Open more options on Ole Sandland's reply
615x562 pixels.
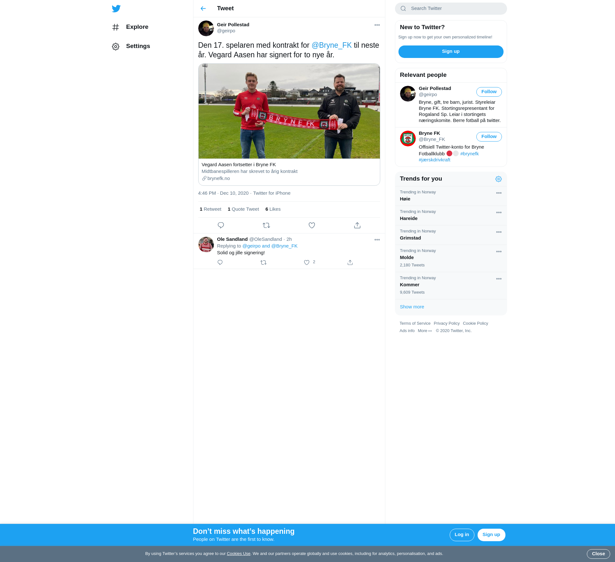377,240
